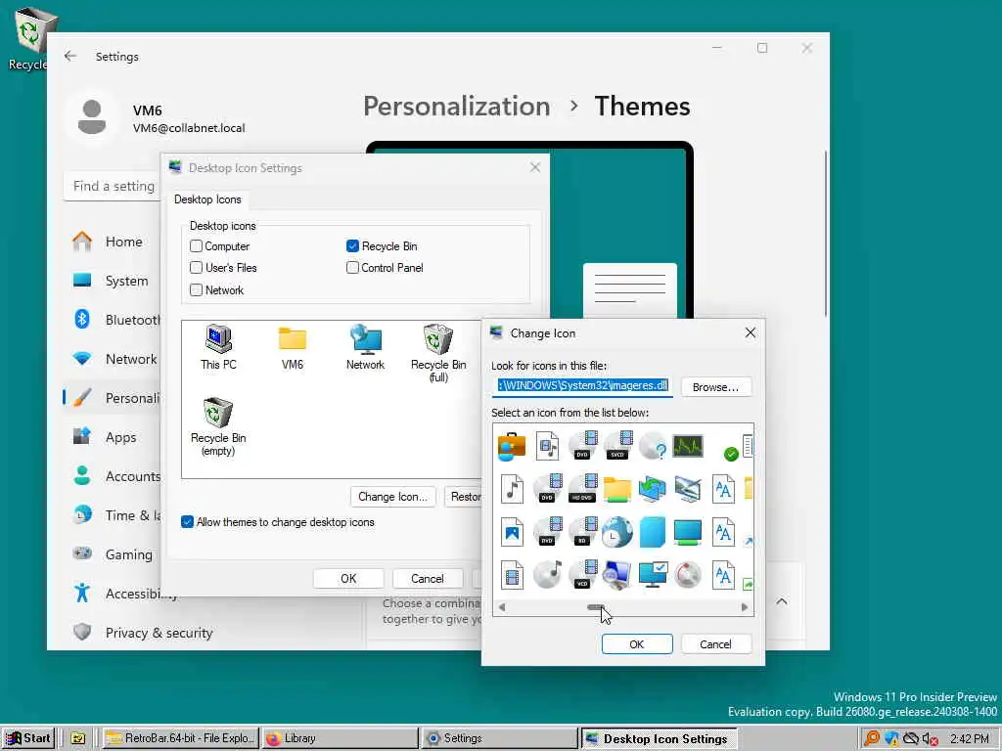Image resolution: width=1002 pixels, height=751 pixels.
Task: Select the globe with clock icon
Action: coord(616,532)
